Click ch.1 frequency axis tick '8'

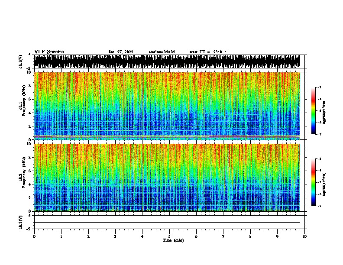tap(30, 86)
